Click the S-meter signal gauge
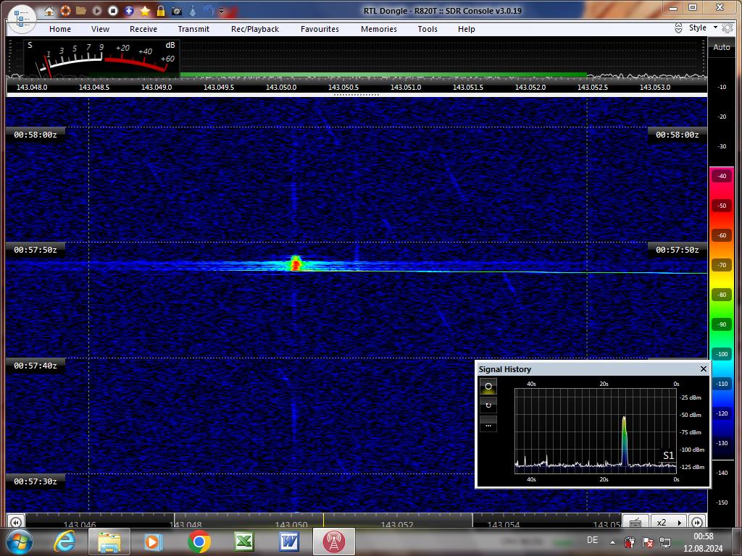This screenshot has height=556, width=742. click(x=101, y=59)
